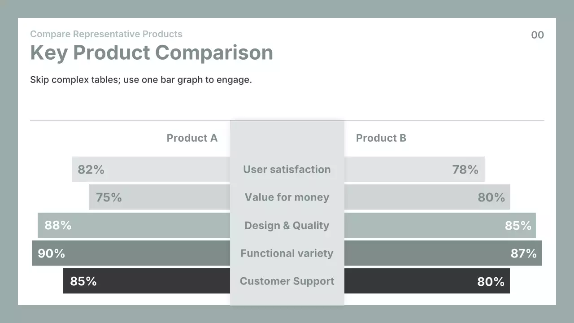Viewport: 574px width, 323px height.
Task: Click the "Functional variety" row label
Action: 287,253
